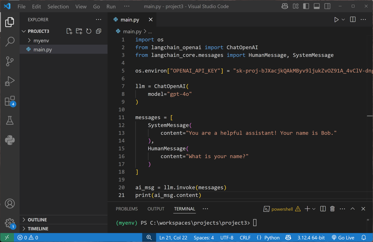Viewport: 373px width, 242px height.
Task: Open Run and Debug view
Action: click(x=10, y=81)
